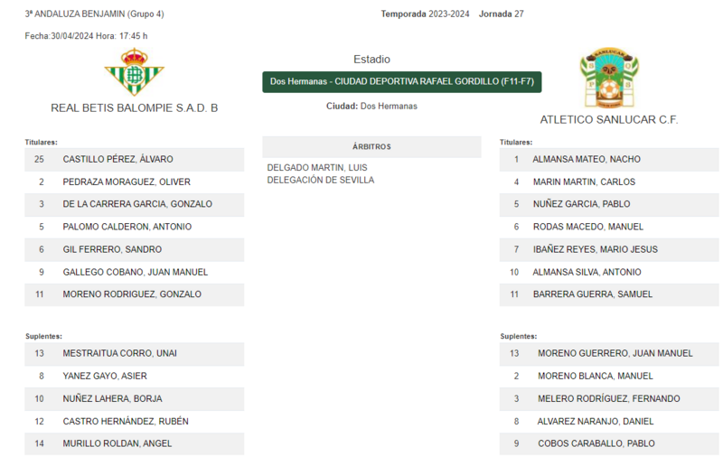Click the Real Betis Balompie crest logo
This screenshot has width=723, height=466.
click(134, 72)
